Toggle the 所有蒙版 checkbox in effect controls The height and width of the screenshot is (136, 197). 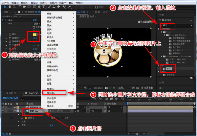tap(34, 27)
